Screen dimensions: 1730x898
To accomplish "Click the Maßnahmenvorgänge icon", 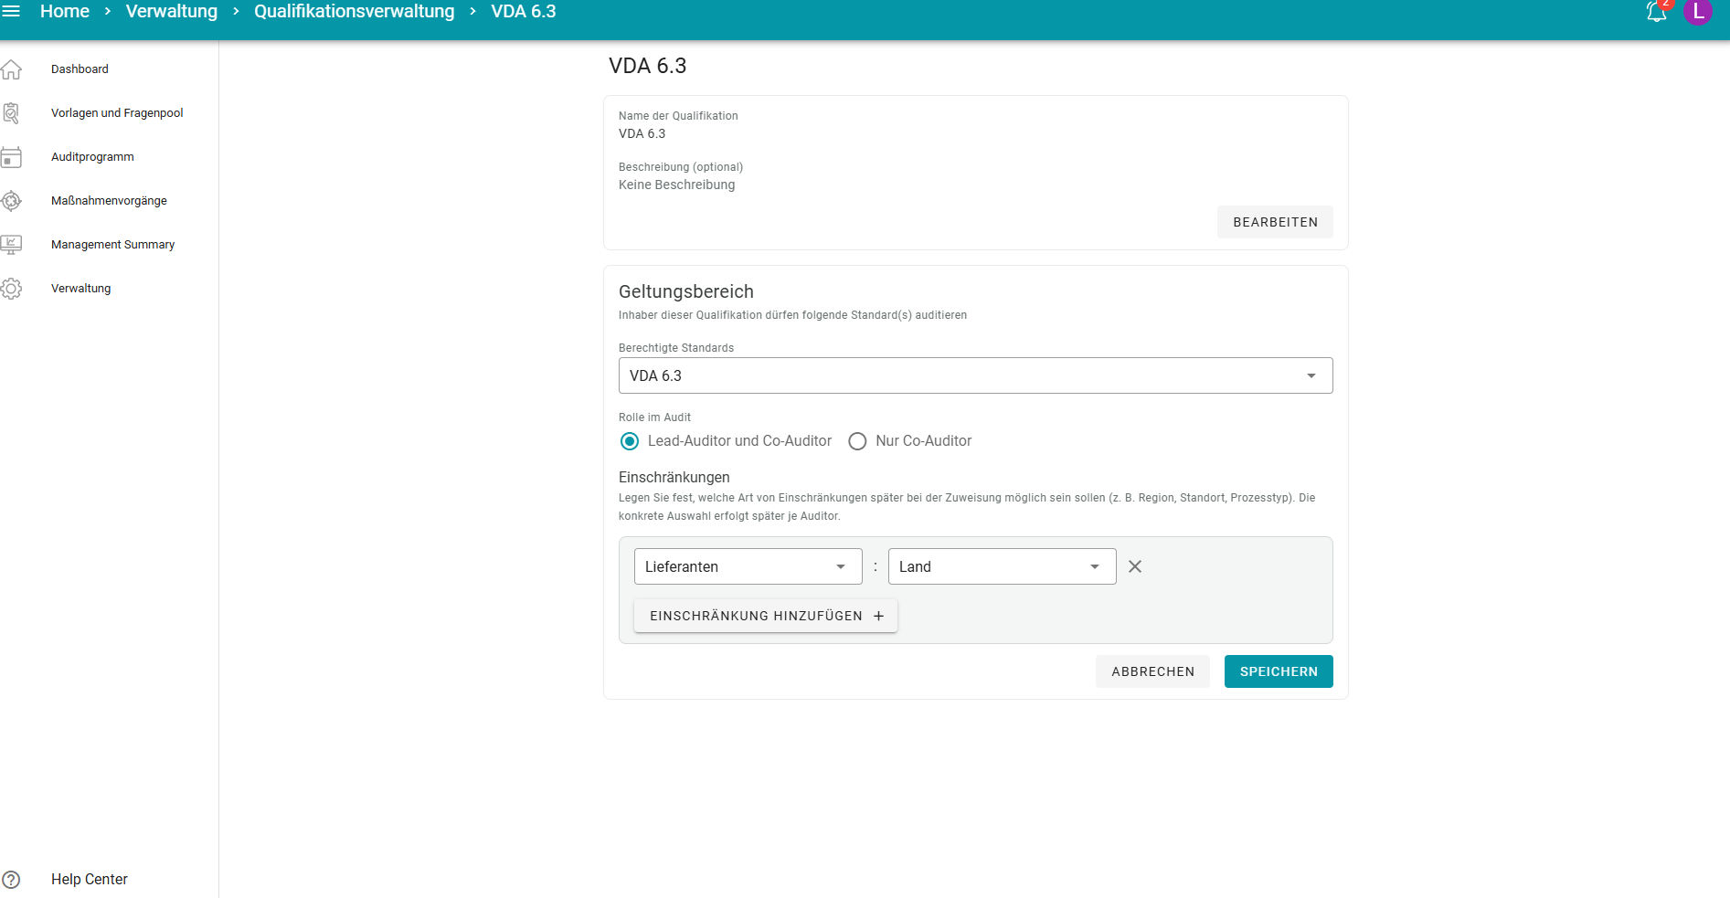I will [11, 201].
